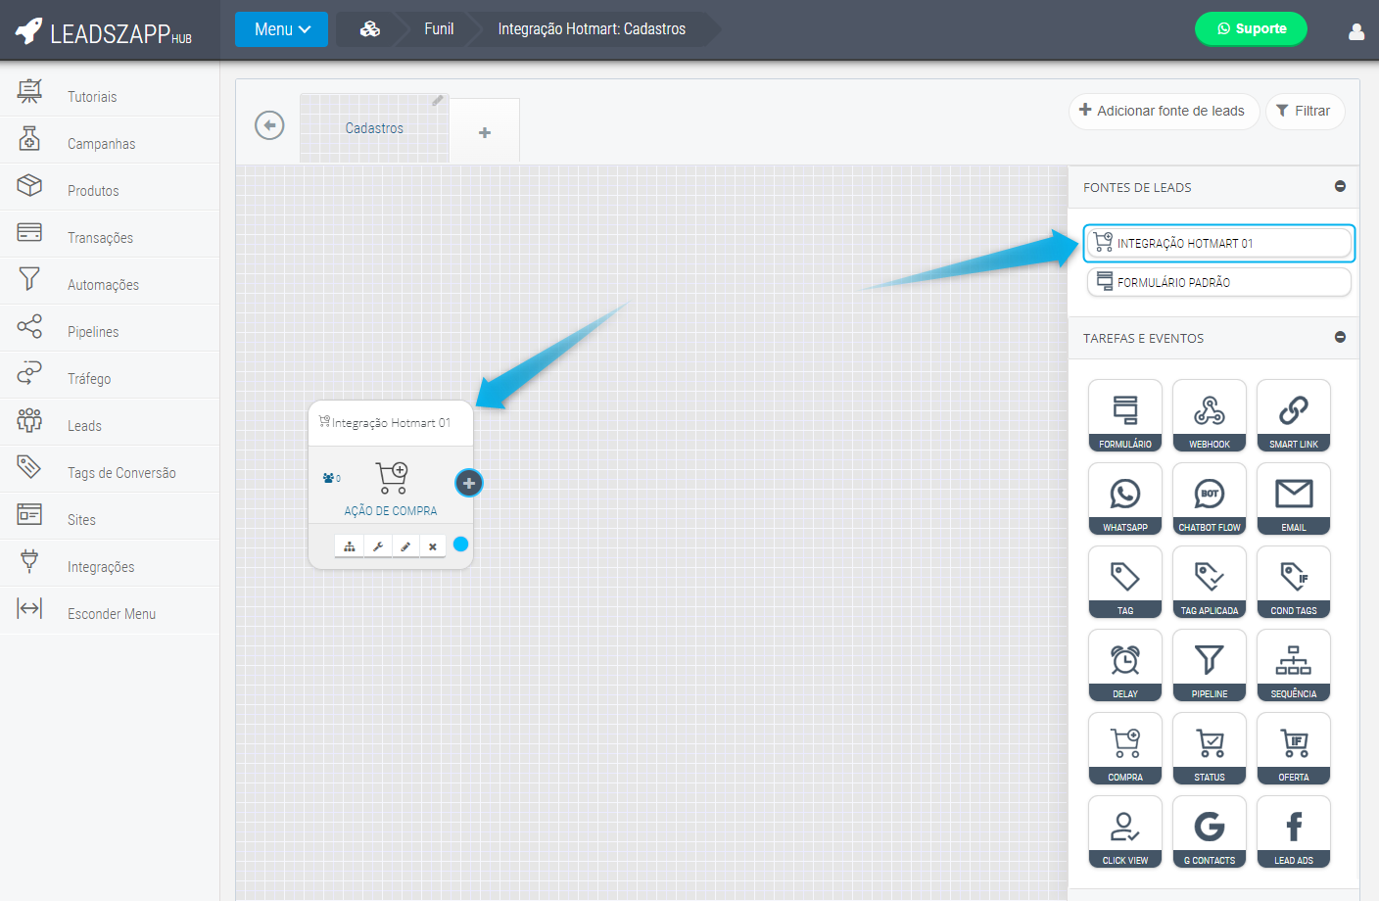Image resolution: width=1379 pixels, height=901 pixels.
Task: Switch to the Cadastros tab
Action: 374,128
